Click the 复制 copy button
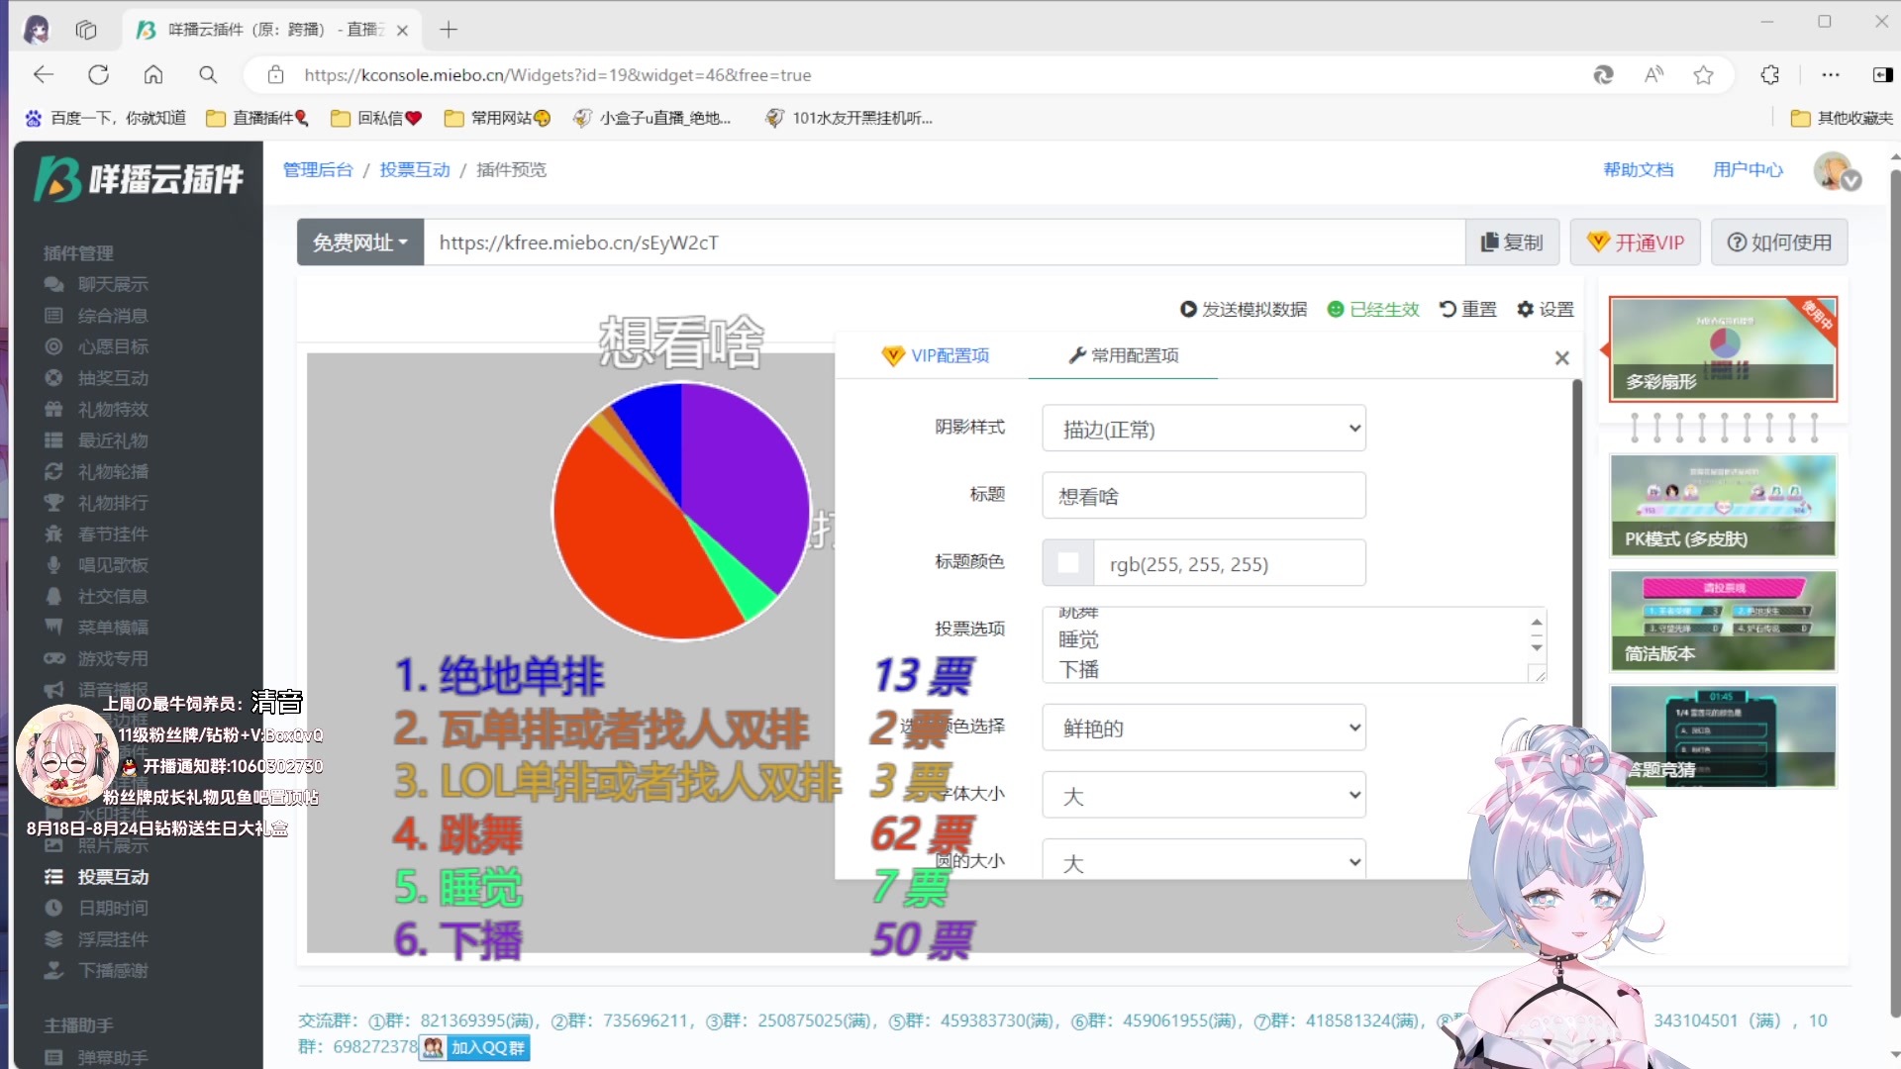The image size is (1901, 1069). pyautogui.click(x=1512, y=242)
